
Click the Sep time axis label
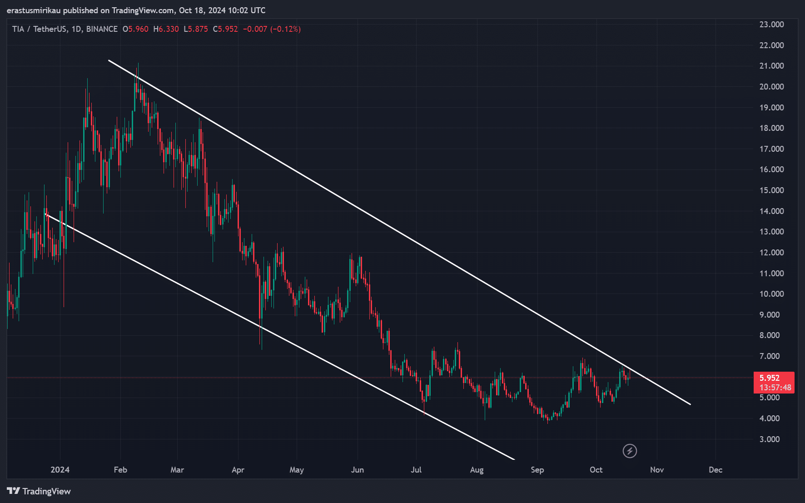537,470
